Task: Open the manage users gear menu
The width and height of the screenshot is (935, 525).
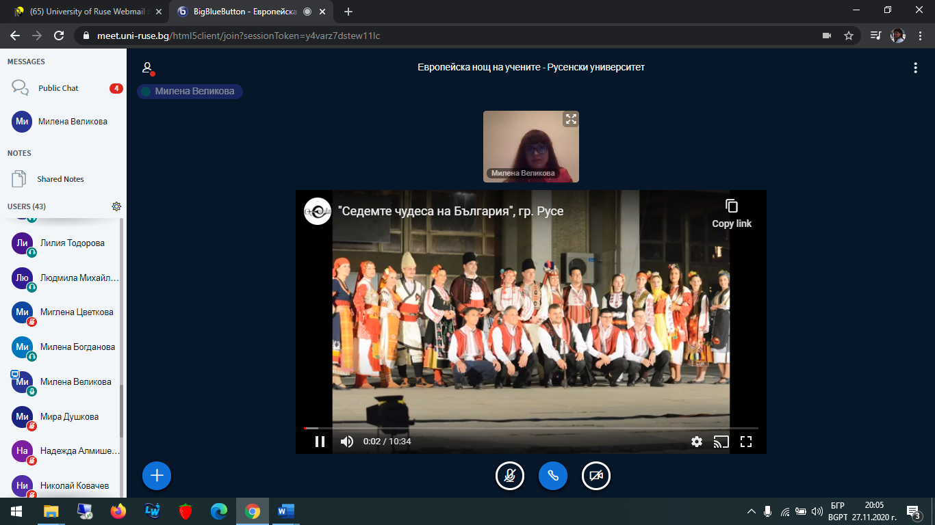Action: (x=116, y=206)
